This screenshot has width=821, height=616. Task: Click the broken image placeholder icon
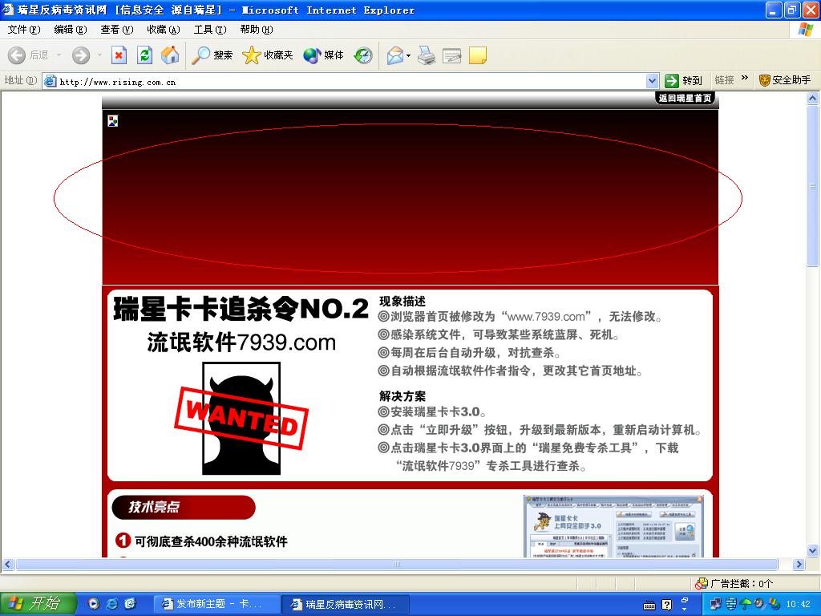pyautogui.click(x=112, y=121)
